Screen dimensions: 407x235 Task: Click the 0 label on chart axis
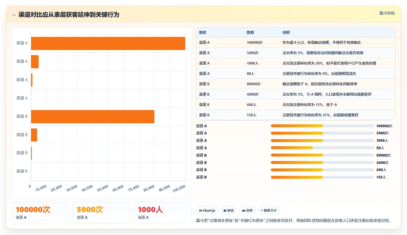(30, 186)
